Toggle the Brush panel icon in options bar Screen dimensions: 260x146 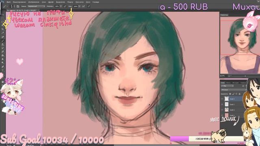18,6
